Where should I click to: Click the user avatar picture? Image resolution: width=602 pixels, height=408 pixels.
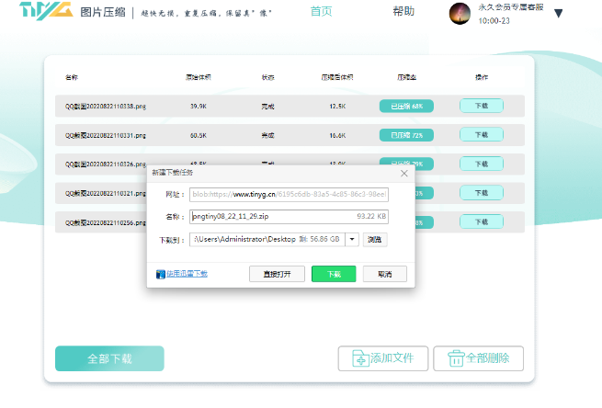click(460, 14)
